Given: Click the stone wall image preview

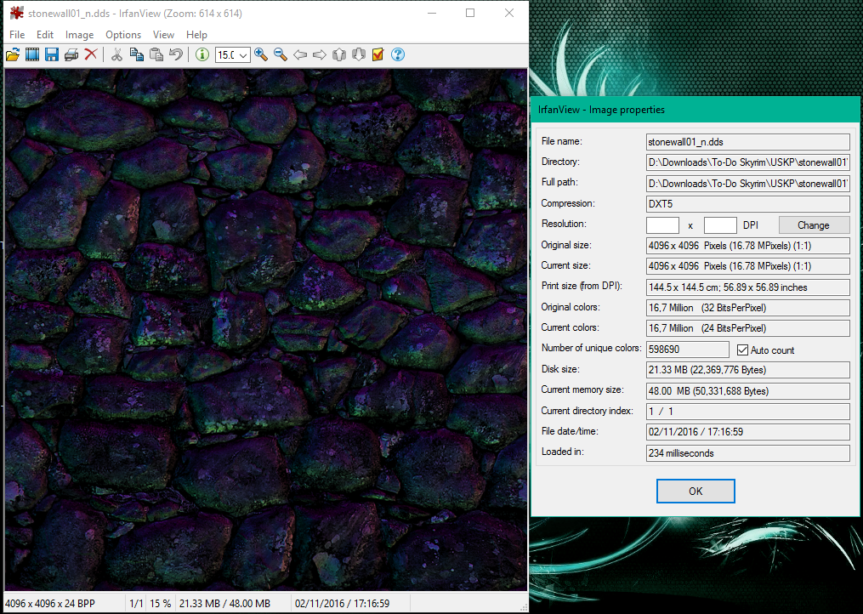Looking at the screenshot, I should point(265,329).
